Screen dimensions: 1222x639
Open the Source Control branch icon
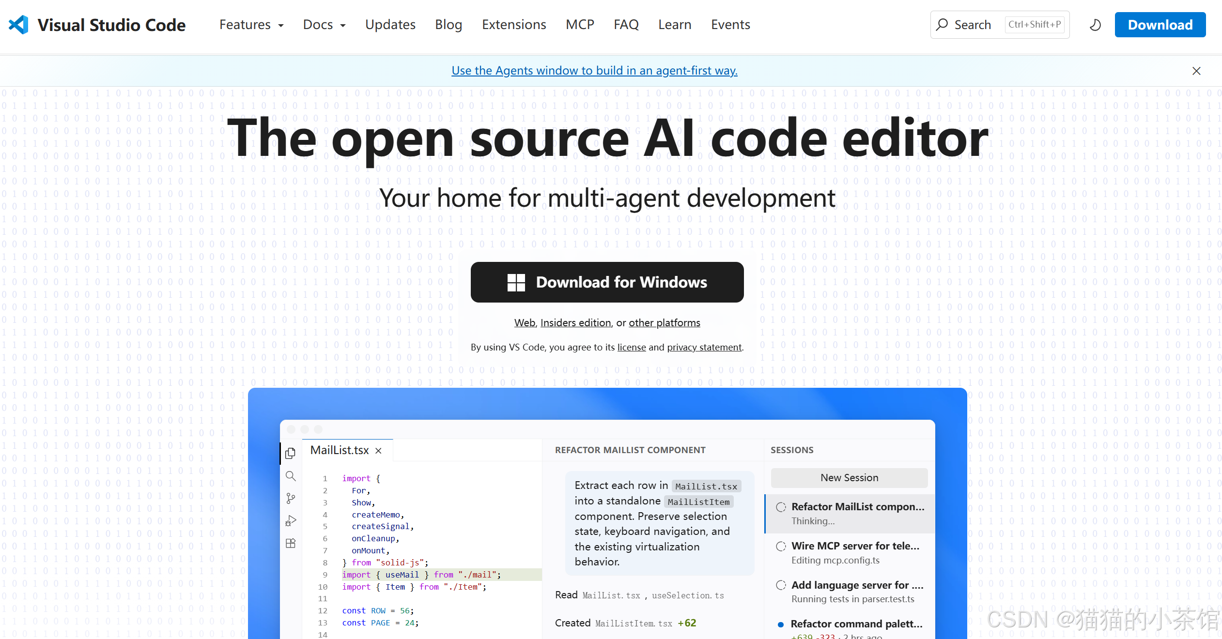(291, 498)
